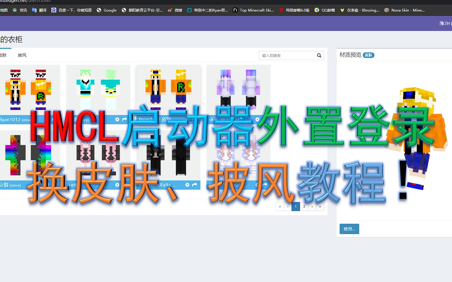Viewport: 452px width, 282px height.
Task: Open gear settings of the ce8 skin card
Action: point(117,185)
